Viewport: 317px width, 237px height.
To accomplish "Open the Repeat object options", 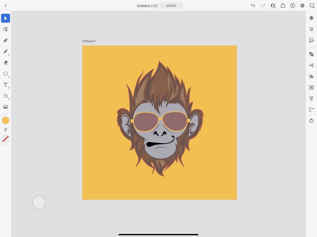I will (x=311, y=87).
